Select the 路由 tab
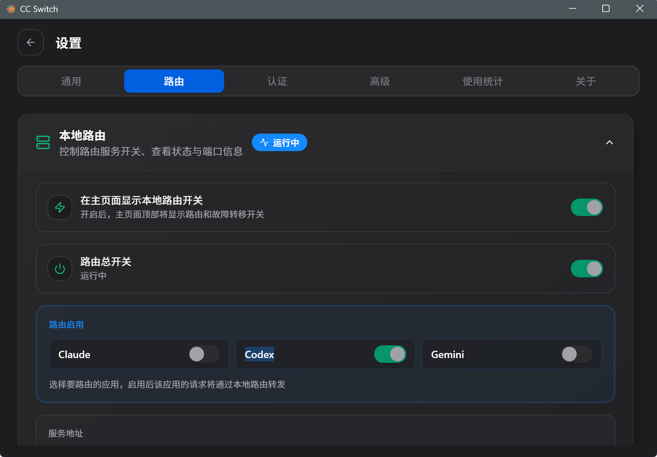The width and height of the screenshot is (657, 457). click(174, 81)
